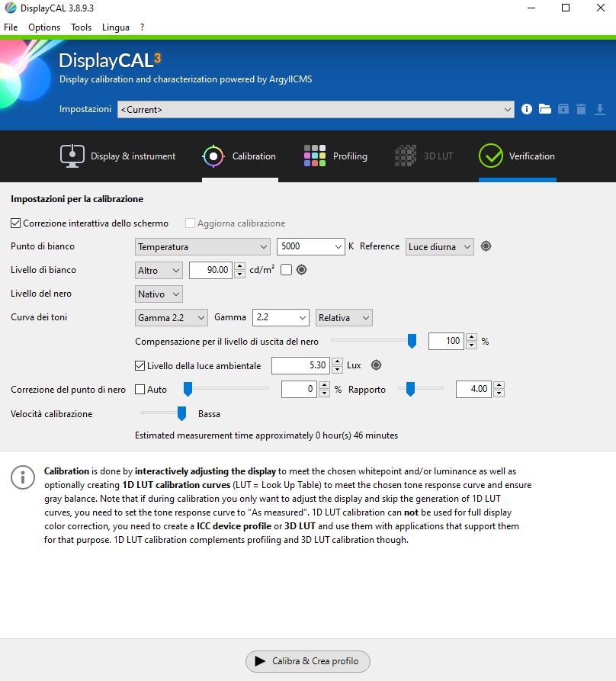Open the Lingua menu
The image size is (616, 681).
pyautogui.click(x=115, y=27)
